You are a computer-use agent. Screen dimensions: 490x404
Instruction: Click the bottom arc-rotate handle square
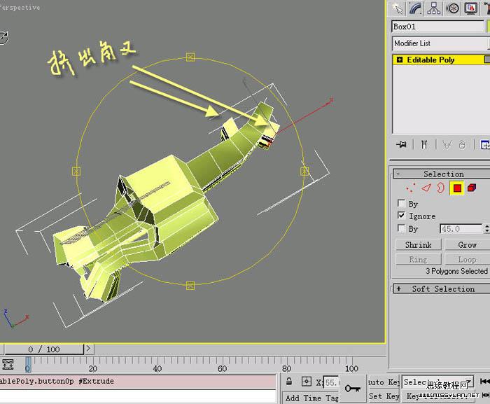(190, 286)
